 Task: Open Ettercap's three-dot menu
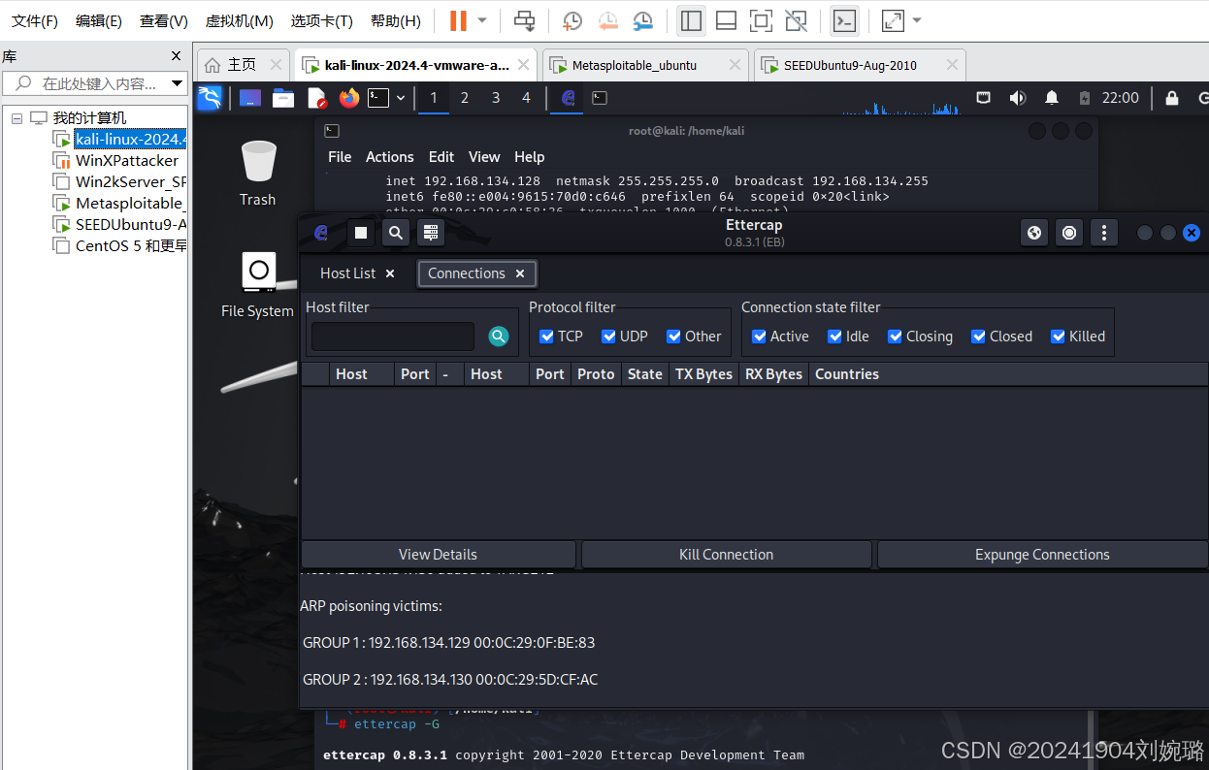(x=1104, y=233)
